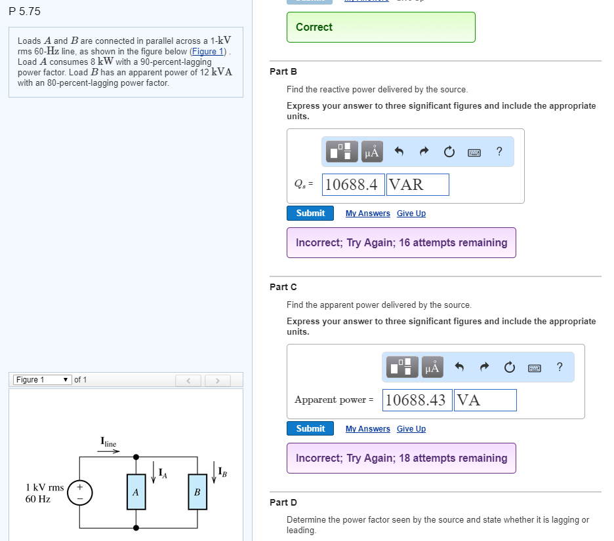Click the help question mark in Part B toolbar
The image size is (614, 541).
pos(499,151)
